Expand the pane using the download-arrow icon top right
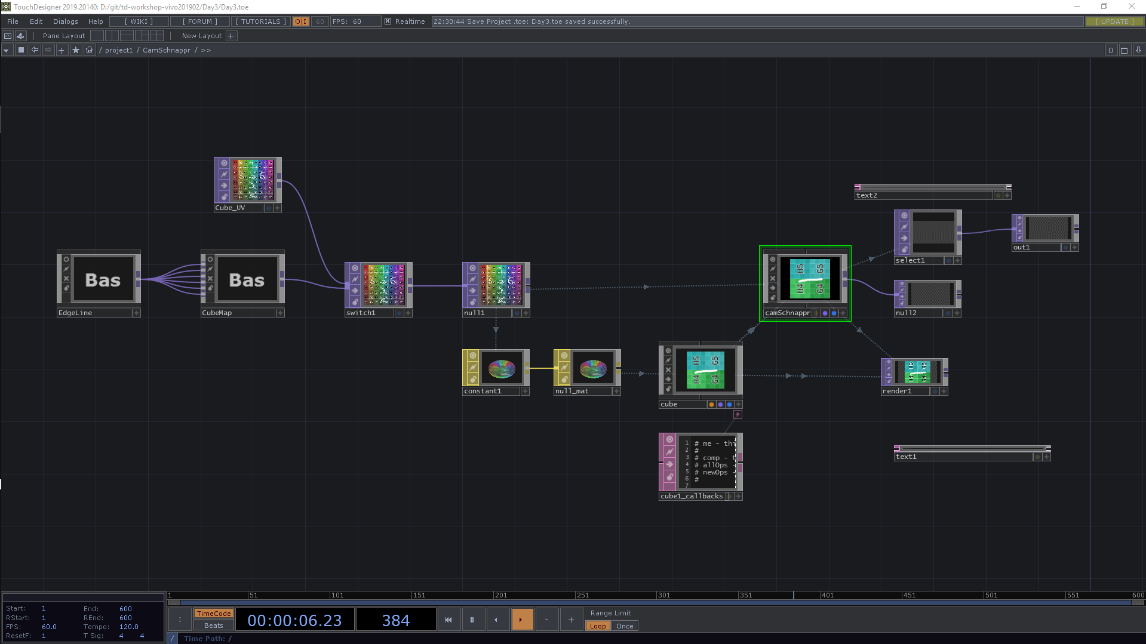The width and height of the screenshot is (1146, 644). pos(1138,50)
